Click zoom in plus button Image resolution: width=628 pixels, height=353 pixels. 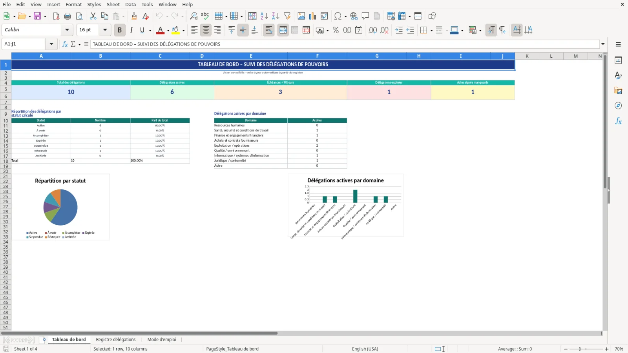(x=607, y=349)
